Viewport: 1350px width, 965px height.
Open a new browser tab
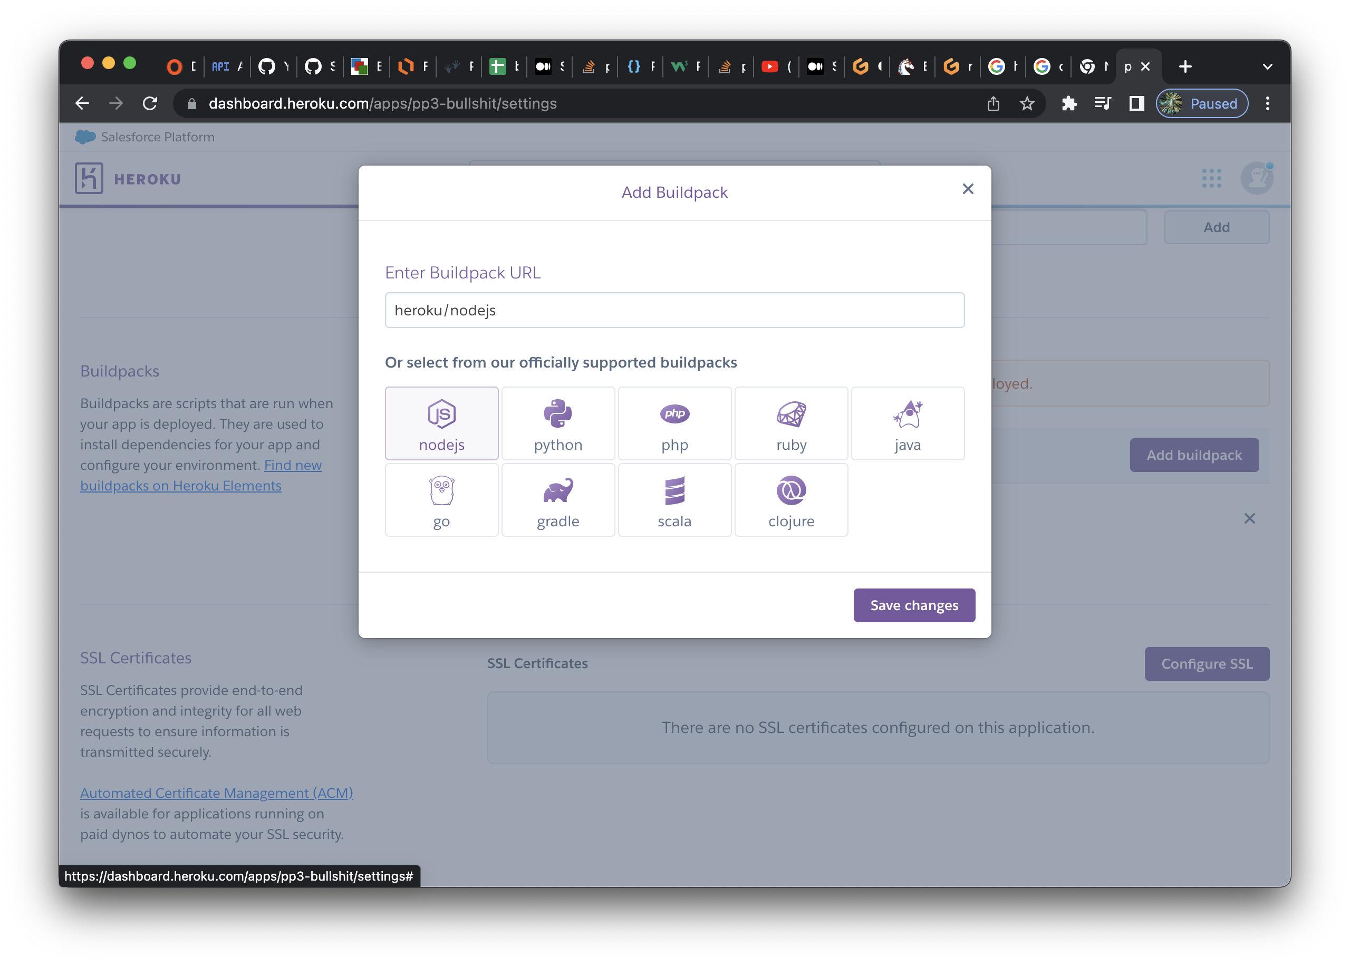point(1185,66)
